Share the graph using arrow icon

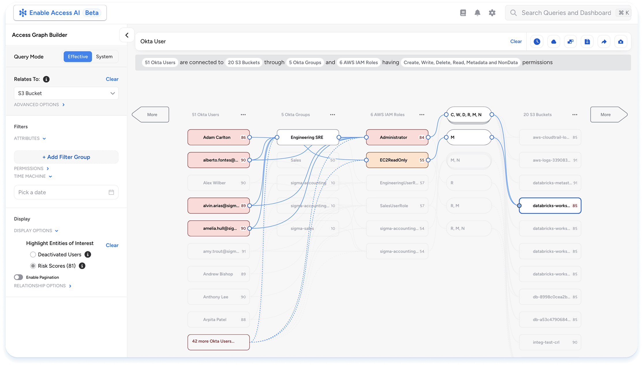pyautogui.click(x=604, y=42)
